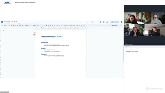The image size is (165, 93).
Task: Open the font family dropdown
Action: point(36,26)
